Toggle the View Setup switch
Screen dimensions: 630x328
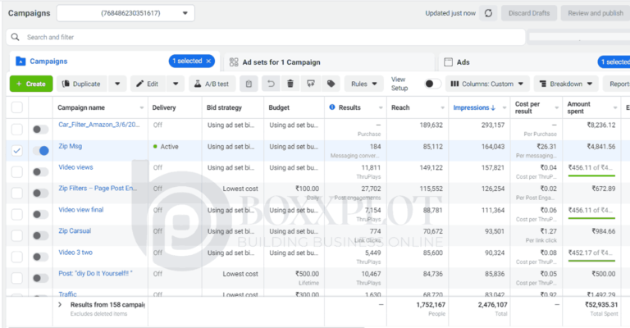[x=432, y=84]
